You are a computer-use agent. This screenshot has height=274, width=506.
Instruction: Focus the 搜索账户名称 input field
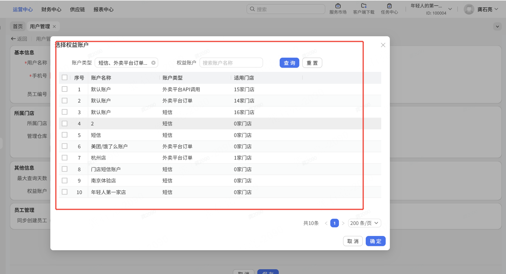(231, 63)
